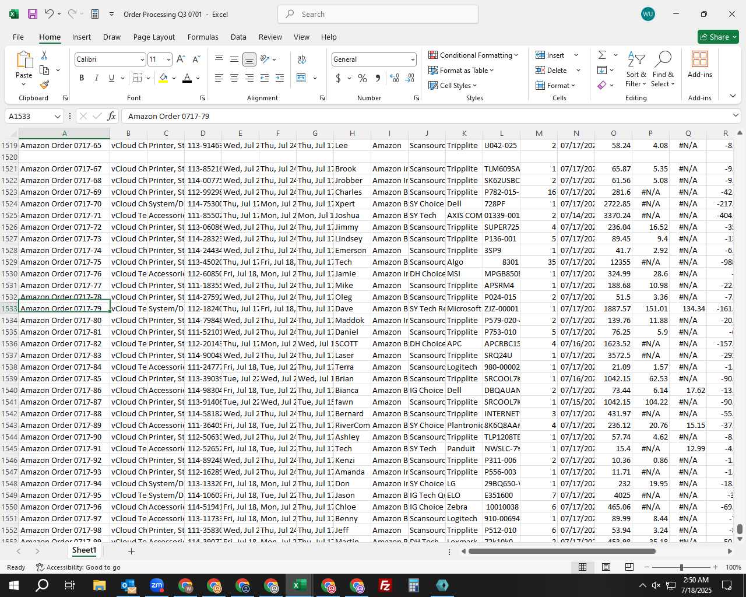
Task: Click the Format Painter brush icon
Action: 44,85
